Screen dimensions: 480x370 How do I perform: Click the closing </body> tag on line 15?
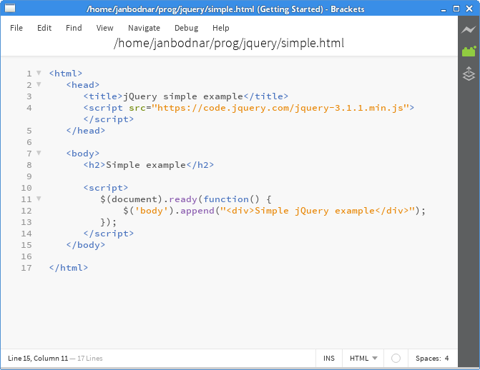[x=86, y=245]
